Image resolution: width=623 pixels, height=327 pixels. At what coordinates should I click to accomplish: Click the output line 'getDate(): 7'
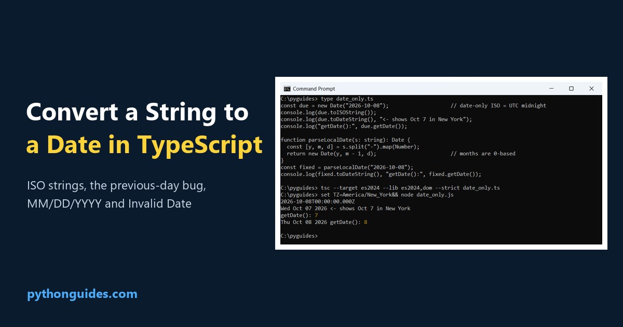click(x=300, y=215)
